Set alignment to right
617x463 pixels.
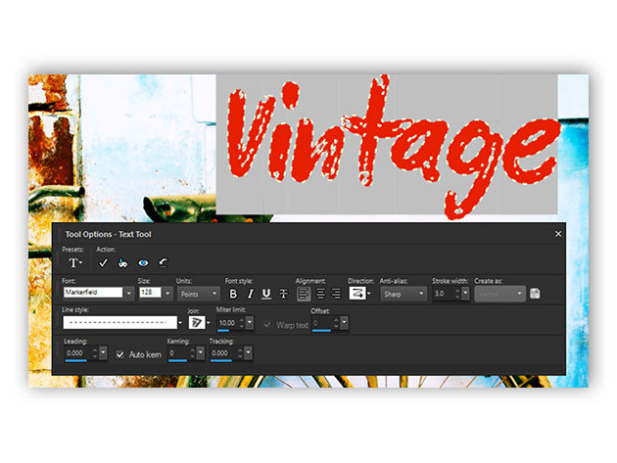click(337, 294)
